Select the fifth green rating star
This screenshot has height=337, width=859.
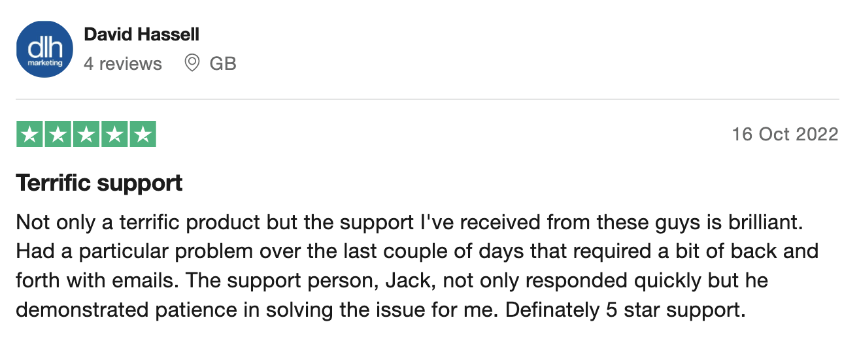143,135
